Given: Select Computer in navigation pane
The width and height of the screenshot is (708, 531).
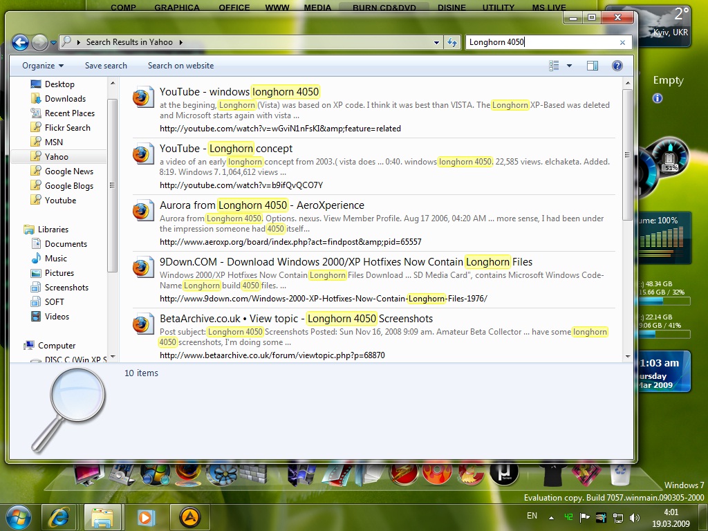Looking at the screenshot, I should (x=56, y=346).
